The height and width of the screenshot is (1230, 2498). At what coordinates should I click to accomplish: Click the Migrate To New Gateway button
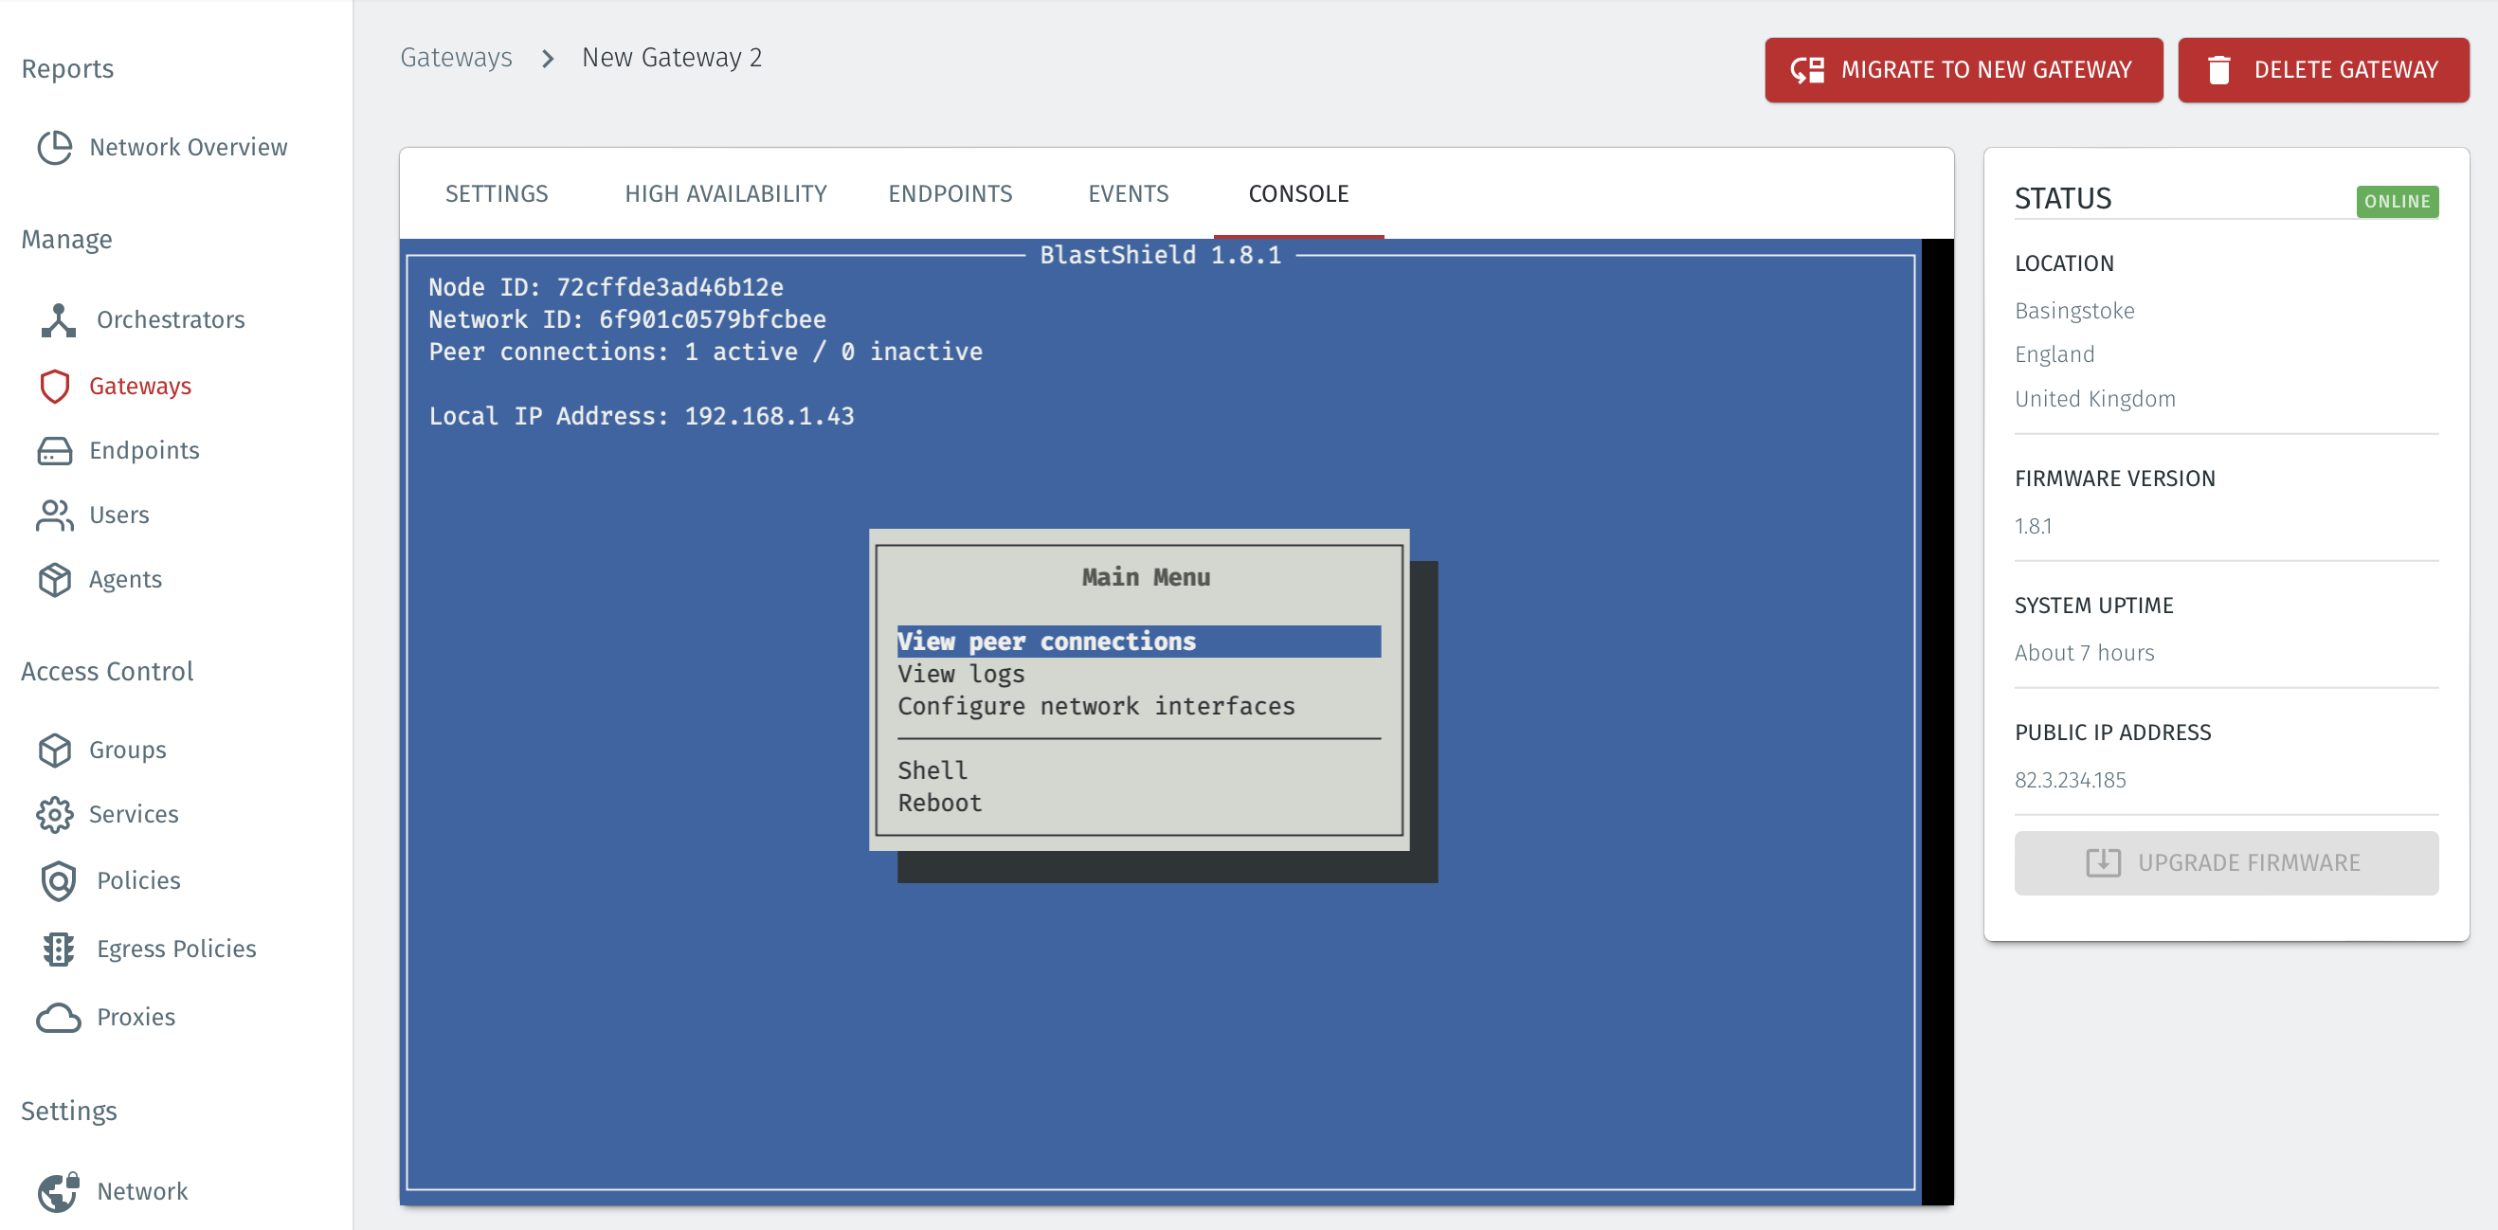point(1964,69)
